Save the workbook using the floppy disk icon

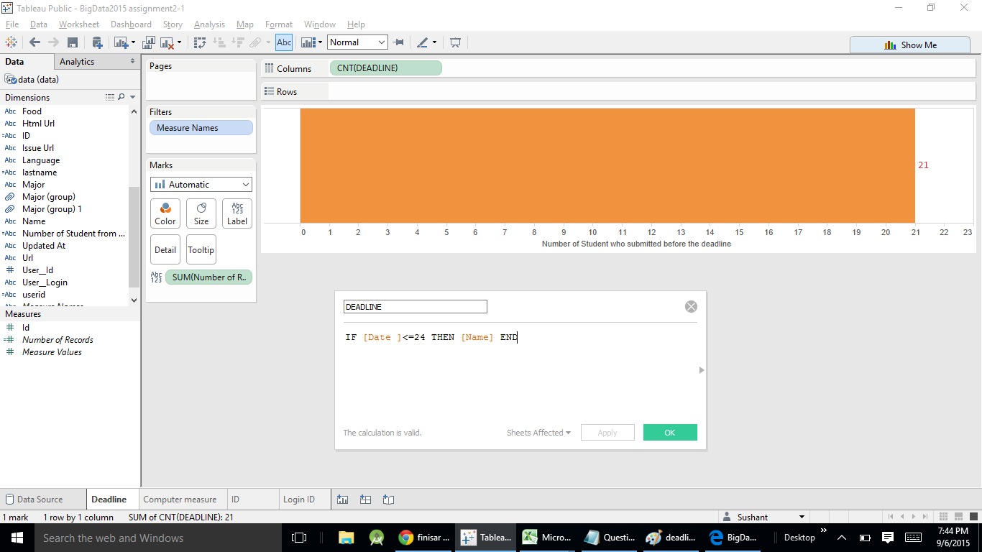coord(73,42)
